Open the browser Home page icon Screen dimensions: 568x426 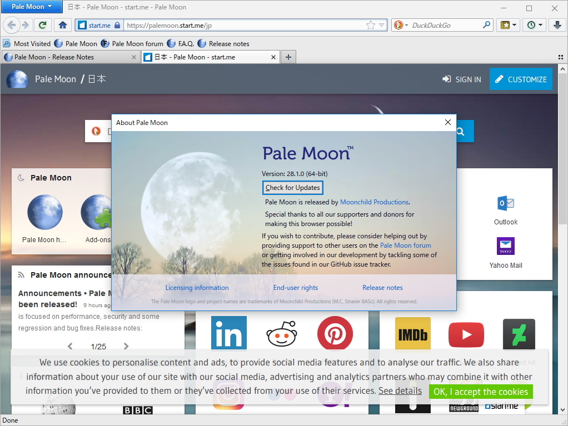(62, 25)
